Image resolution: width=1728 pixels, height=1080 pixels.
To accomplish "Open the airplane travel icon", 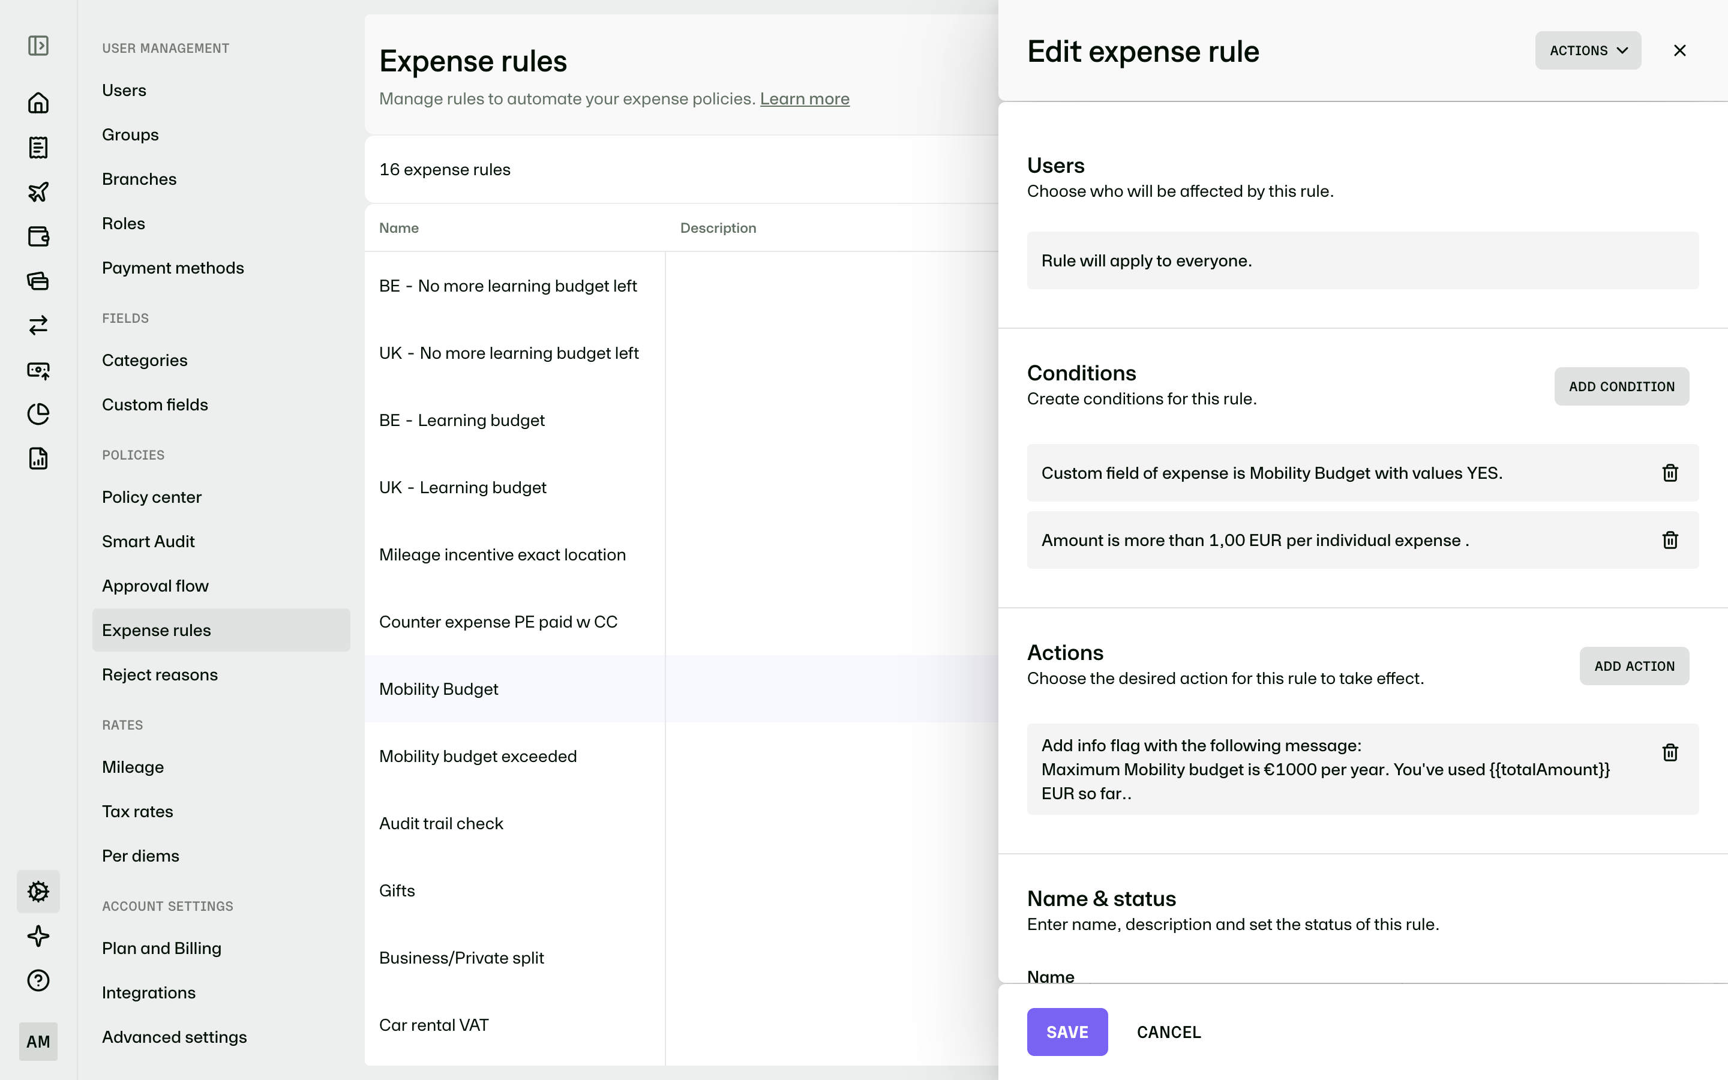I will pyautogui.click(x=38, y=191).
